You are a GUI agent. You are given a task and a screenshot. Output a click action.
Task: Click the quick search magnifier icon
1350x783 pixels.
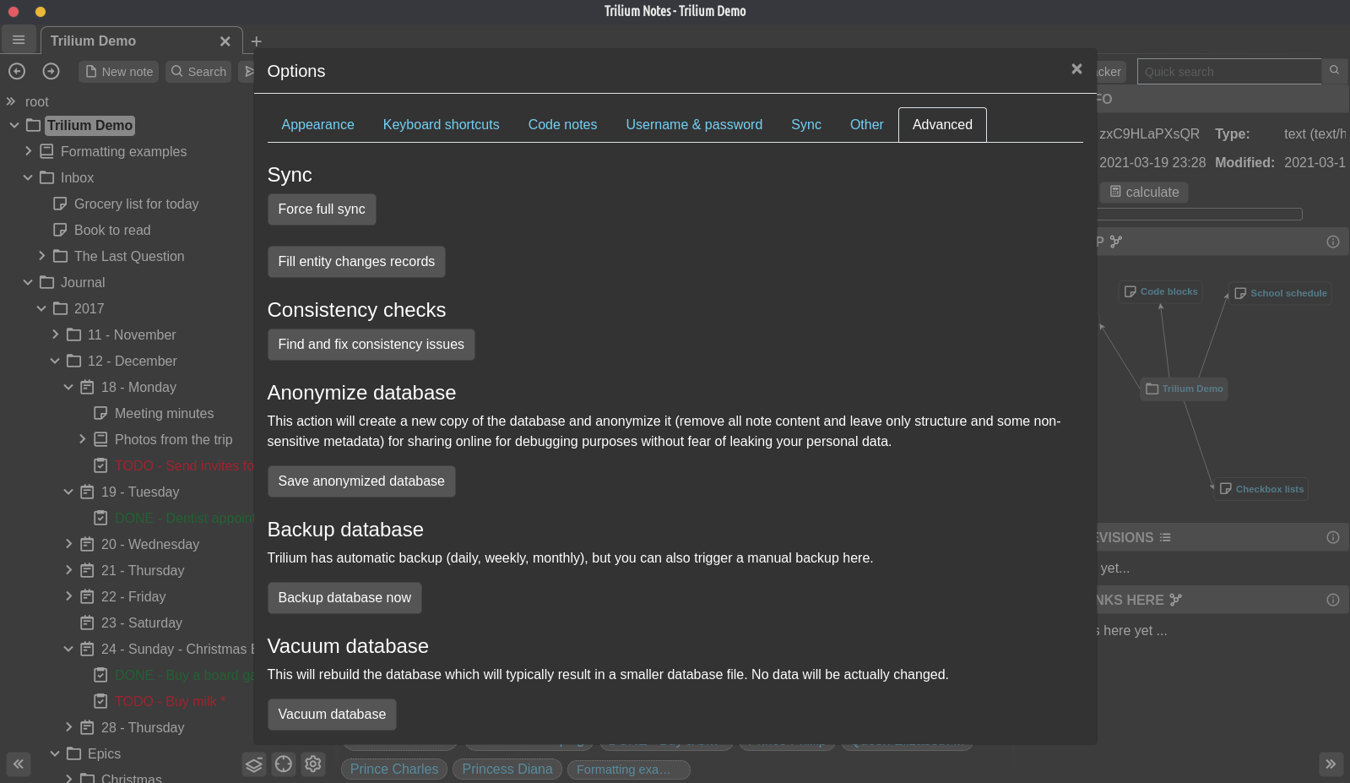(x=1334, y=71)
